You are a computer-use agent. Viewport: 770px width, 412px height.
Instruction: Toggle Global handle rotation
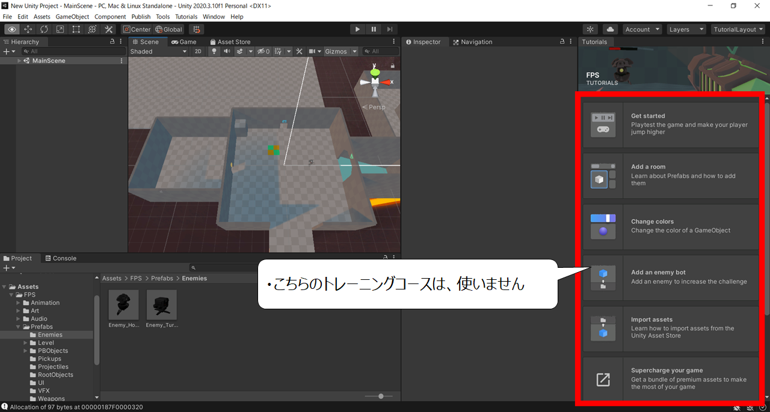click(x=168, y=29)
